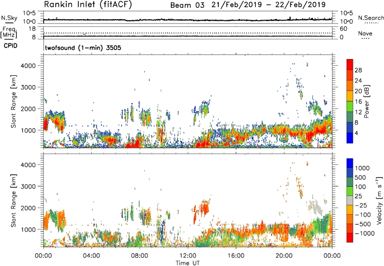384x266 pixels.
Task: Click the '04:00' time axis label
Action: pos(91,256)
